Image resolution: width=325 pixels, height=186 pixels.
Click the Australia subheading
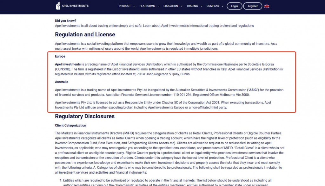tap(62, 82)
